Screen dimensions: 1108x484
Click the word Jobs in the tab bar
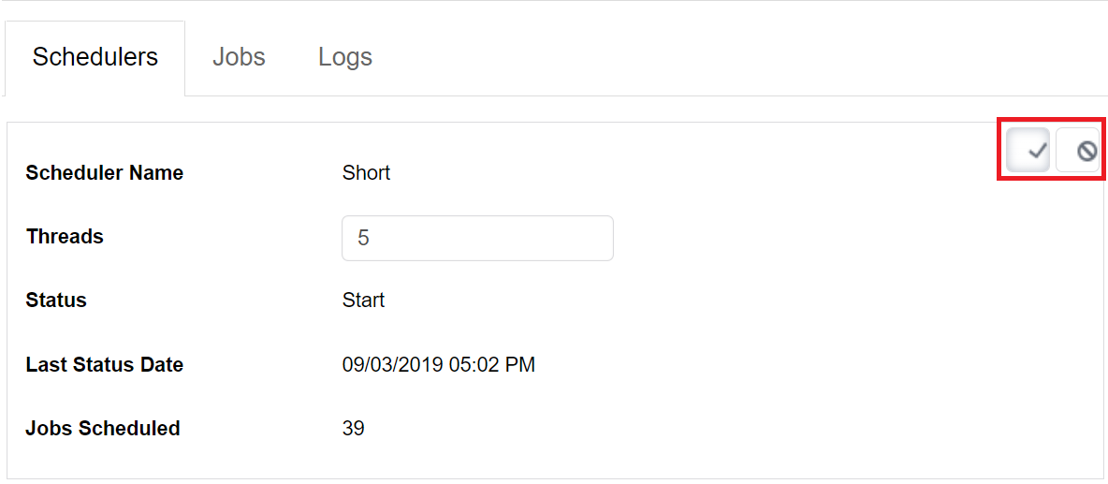239,56
